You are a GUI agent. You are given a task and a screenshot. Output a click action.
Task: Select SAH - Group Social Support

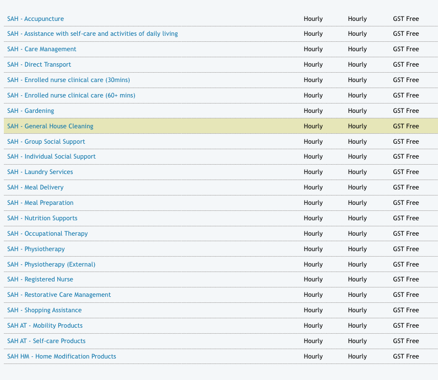point(46,142)
